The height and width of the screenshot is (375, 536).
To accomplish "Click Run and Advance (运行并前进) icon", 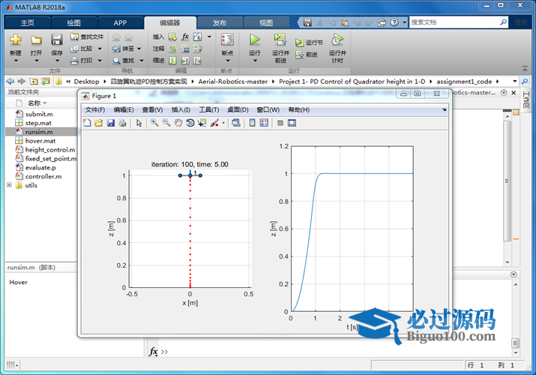I will (280, 40).
